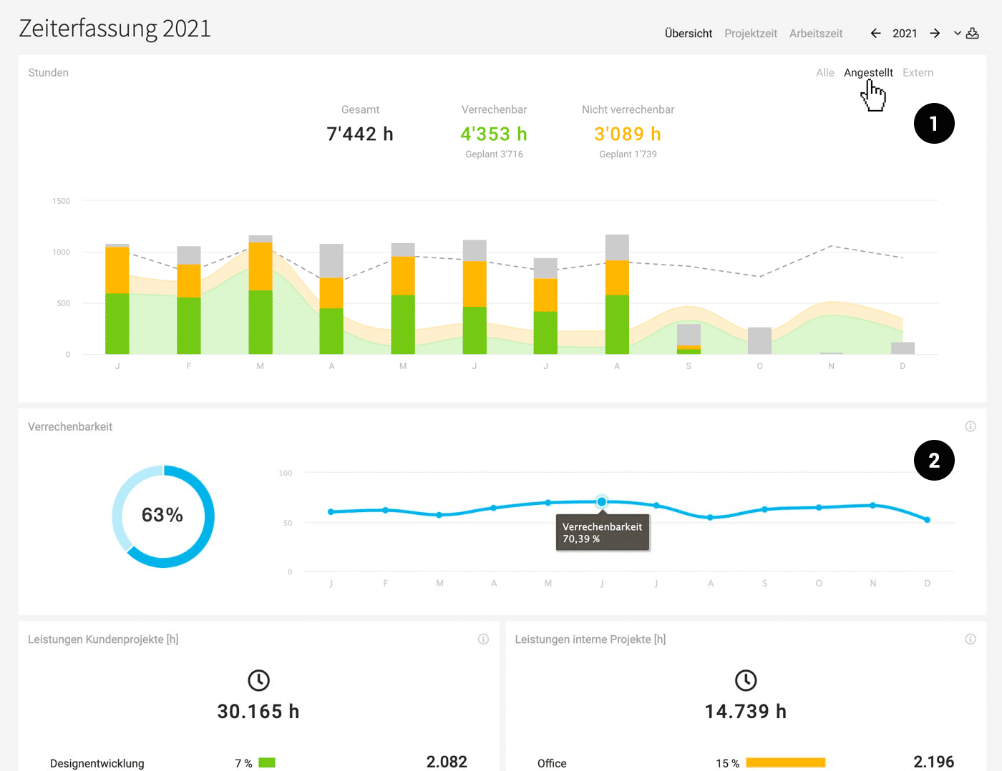Image resolution: width=1002 pixels, height=771 pixels.
Task: Click the gray October bar
Action: tap(759, 340)
